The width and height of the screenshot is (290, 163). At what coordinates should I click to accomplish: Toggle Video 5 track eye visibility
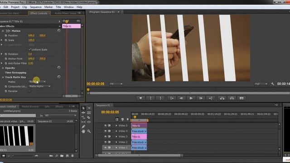point(105,125)
